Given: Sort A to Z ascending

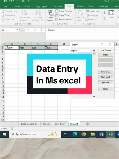Looking at the screenshot, I should coord(106,13).
